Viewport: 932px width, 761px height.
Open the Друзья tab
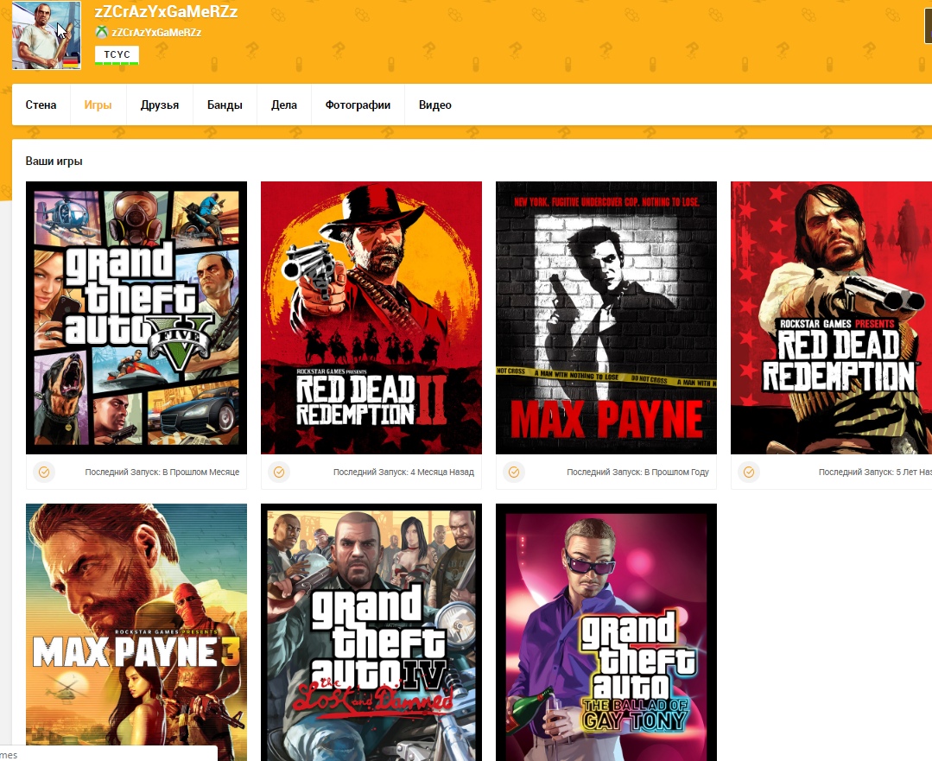click(x=159, y=105)
